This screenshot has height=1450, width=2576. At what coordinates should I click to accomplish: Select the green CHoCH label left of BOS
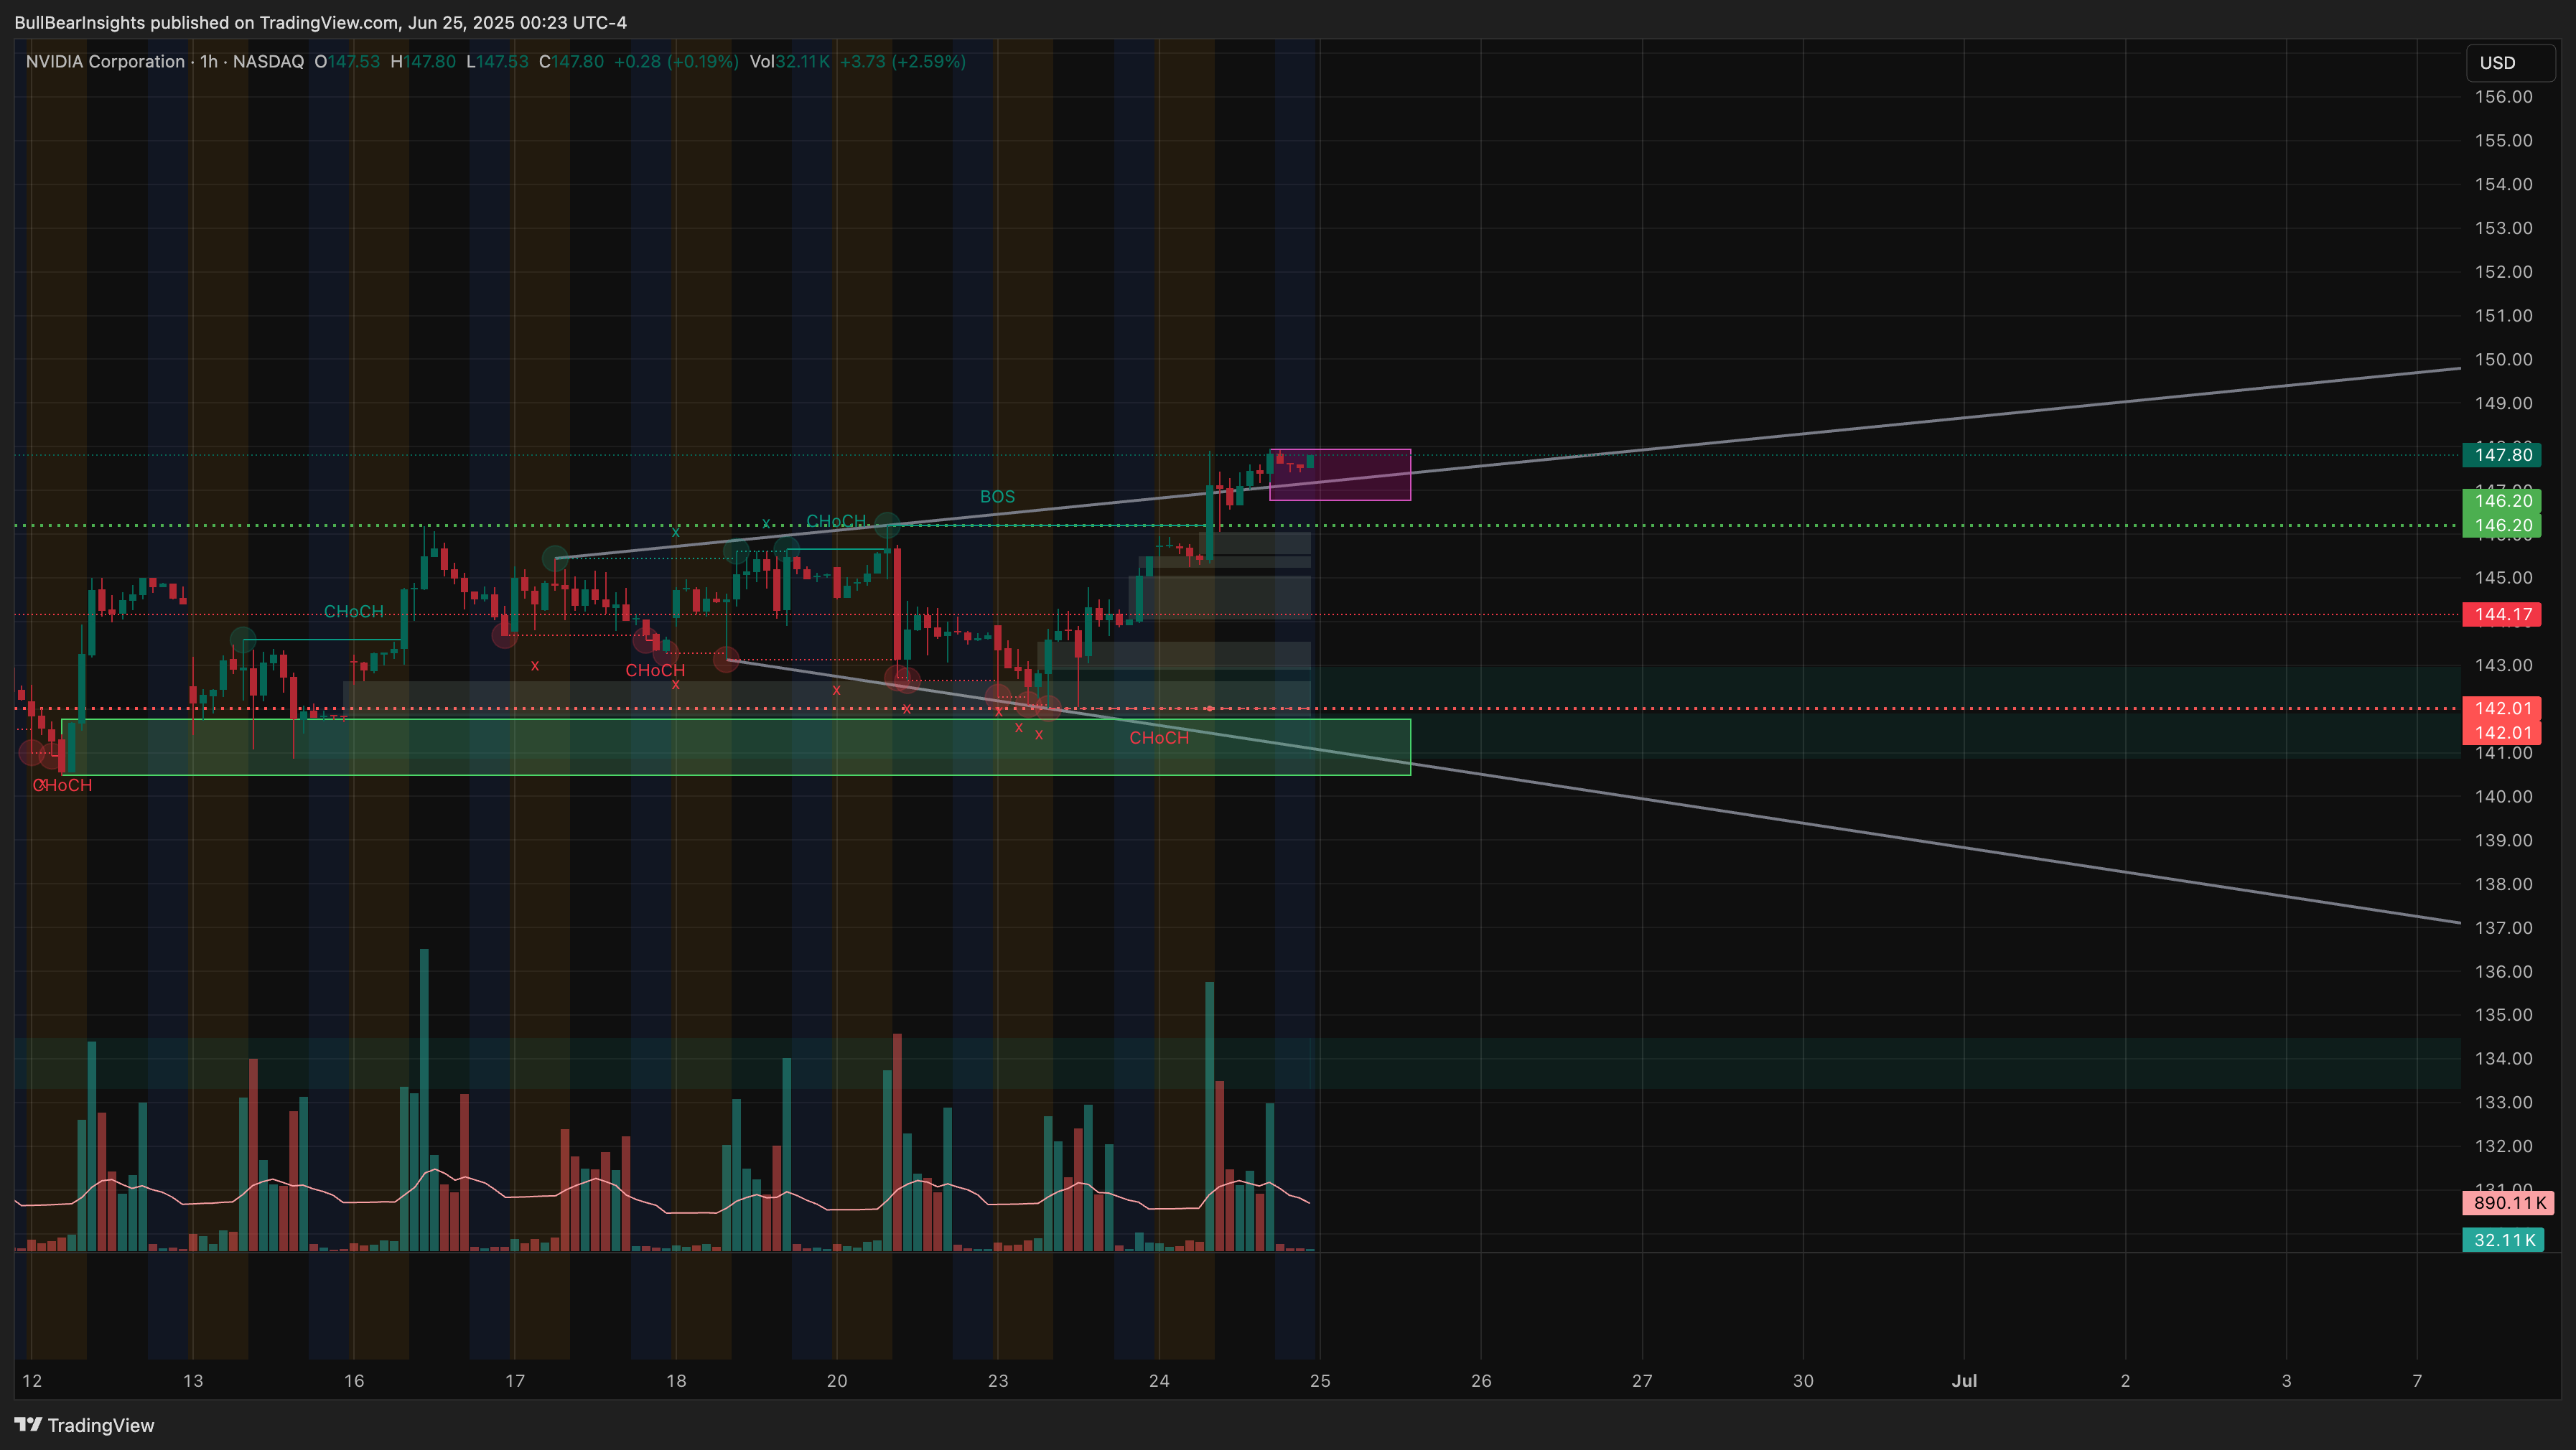[x=836, y=522]
